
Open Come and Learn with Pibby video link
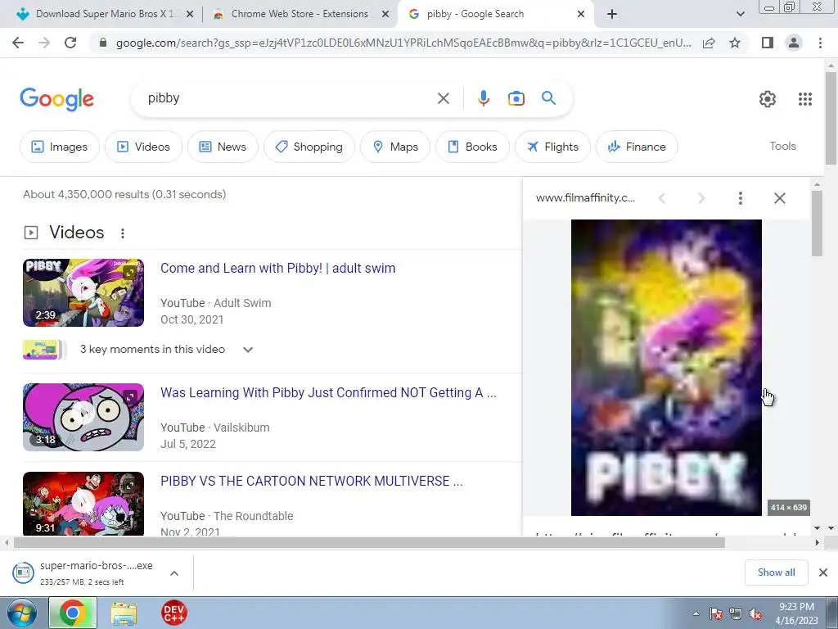coord(278,268)
